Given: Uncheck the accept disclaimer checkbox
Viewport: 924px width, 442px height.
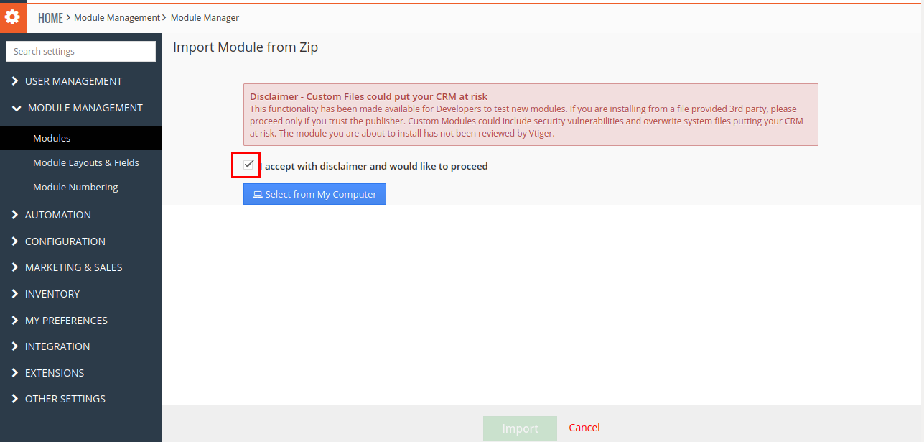Looking at the screenshot, I should 248,165.
